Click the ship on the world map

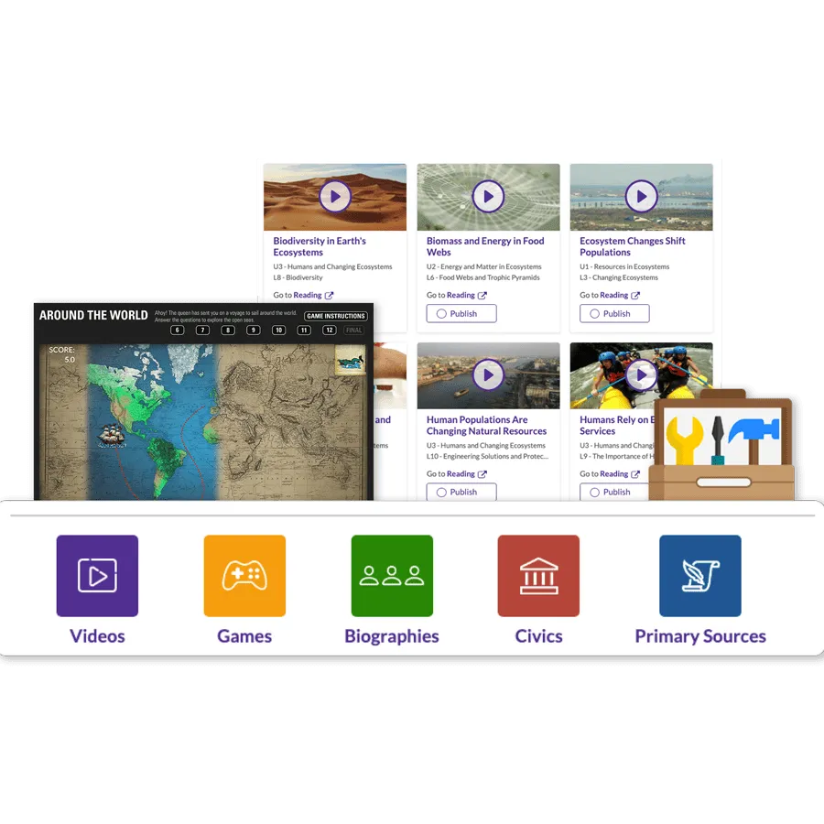coord(112,434)
